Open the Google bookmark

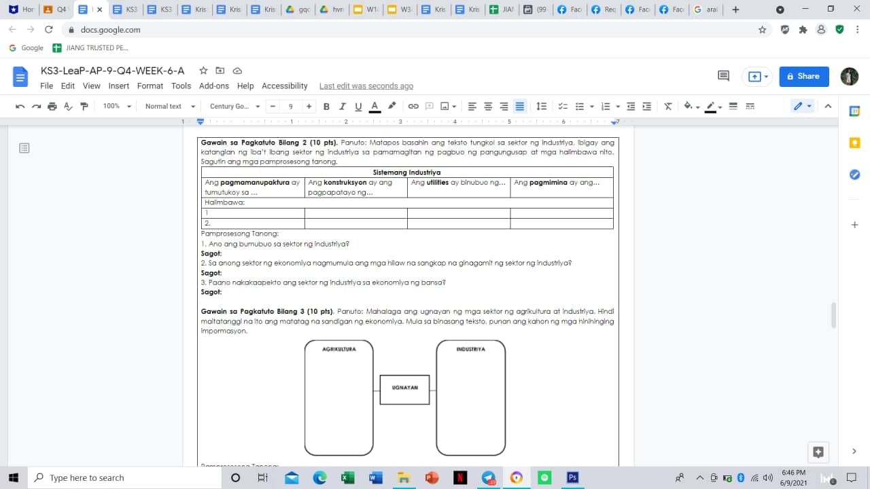click(x=27, y=48)
